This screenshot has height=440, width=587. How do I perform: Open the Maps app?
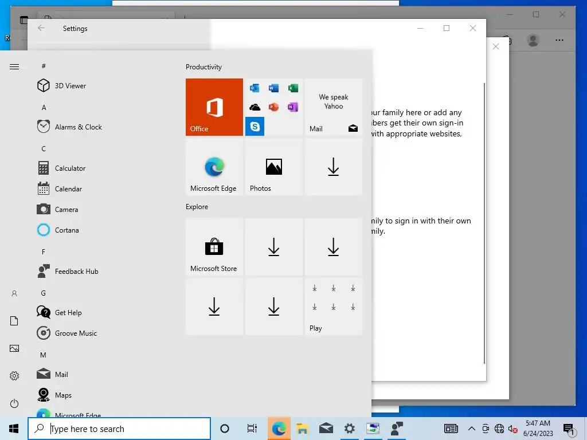(100, 395)
